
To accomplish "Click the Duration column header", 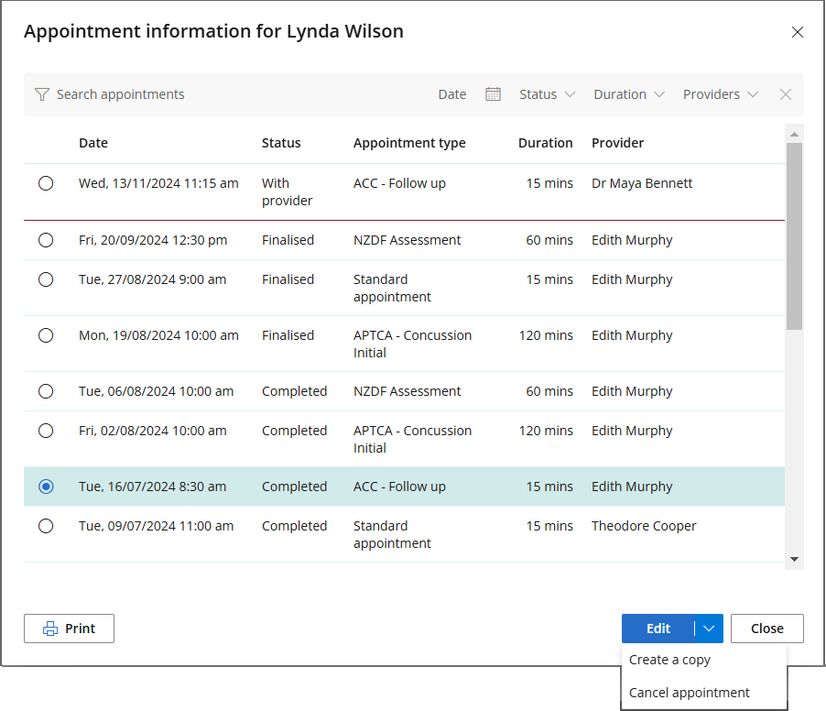I will coord(545,143).
